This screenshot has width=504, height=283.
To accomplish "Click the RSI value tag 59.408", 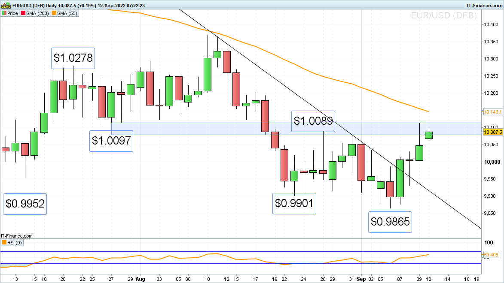I will pos(491,255).
